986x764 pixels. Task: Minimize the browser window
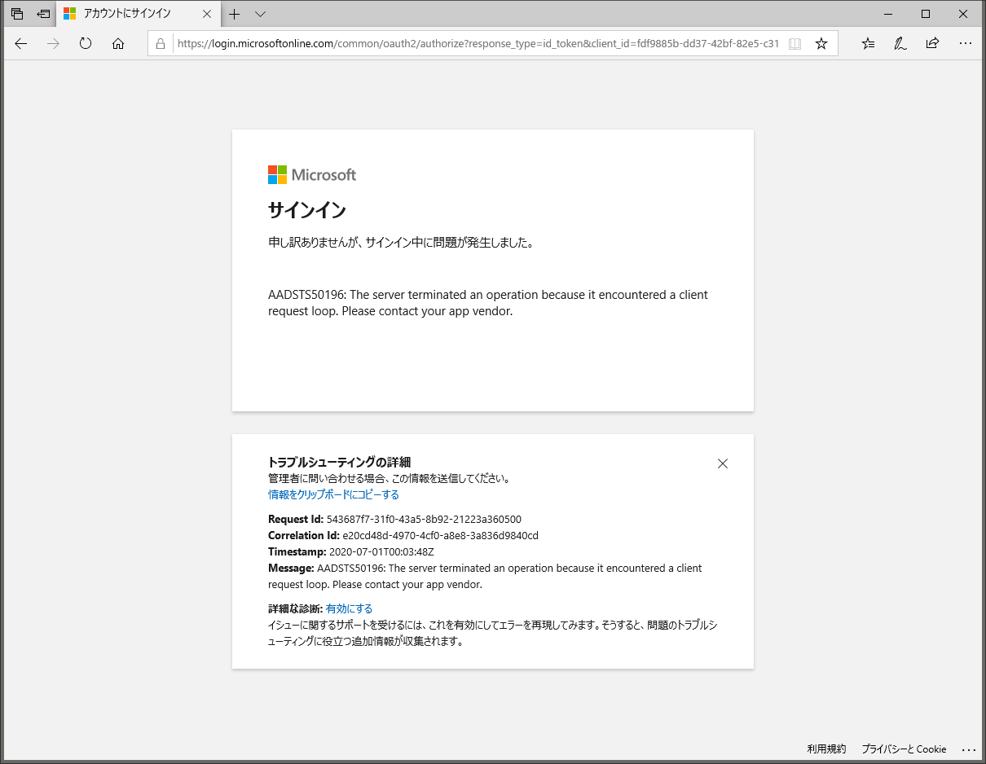[888, 14]
